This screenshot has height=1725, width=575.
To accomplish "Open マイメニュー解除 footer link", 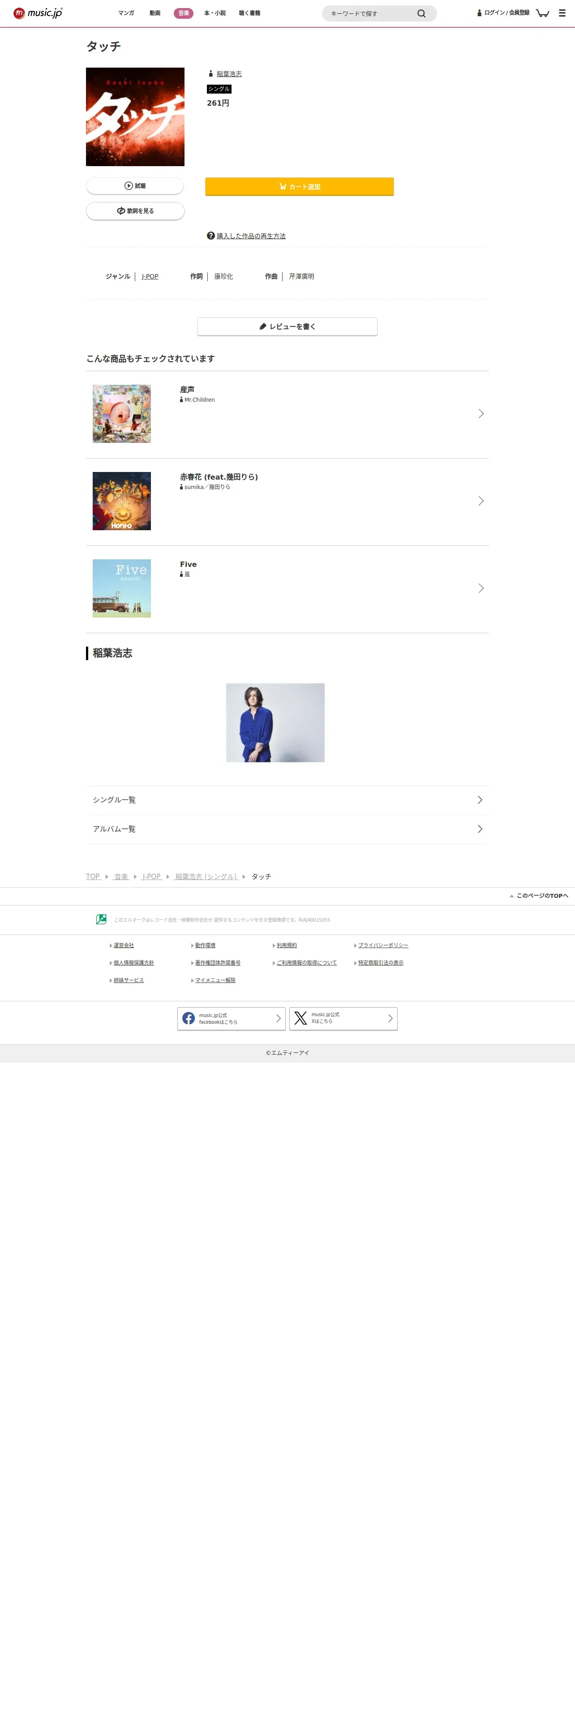I will [x=215, y=980].
